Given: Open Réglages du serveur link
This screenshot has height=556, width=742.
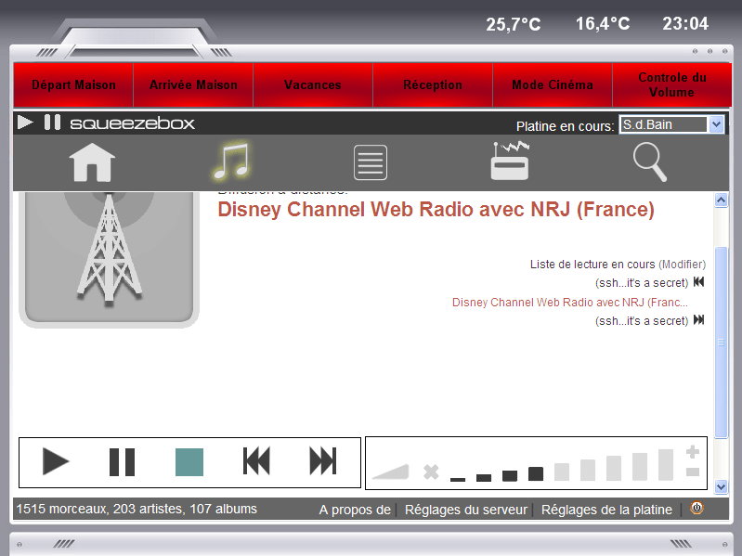Looking at the screenshot, I should [466, 510].
